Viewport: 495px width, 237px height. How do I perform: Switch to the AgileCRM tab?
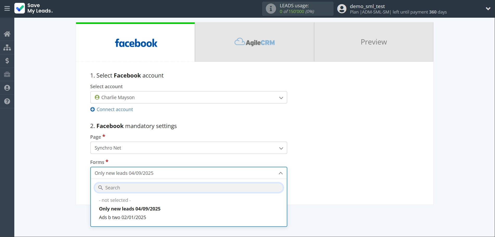tap(254, 42)
